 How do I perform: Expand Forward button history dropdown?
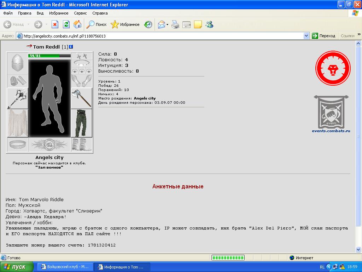pyautogui.click(x=46, y=24)
